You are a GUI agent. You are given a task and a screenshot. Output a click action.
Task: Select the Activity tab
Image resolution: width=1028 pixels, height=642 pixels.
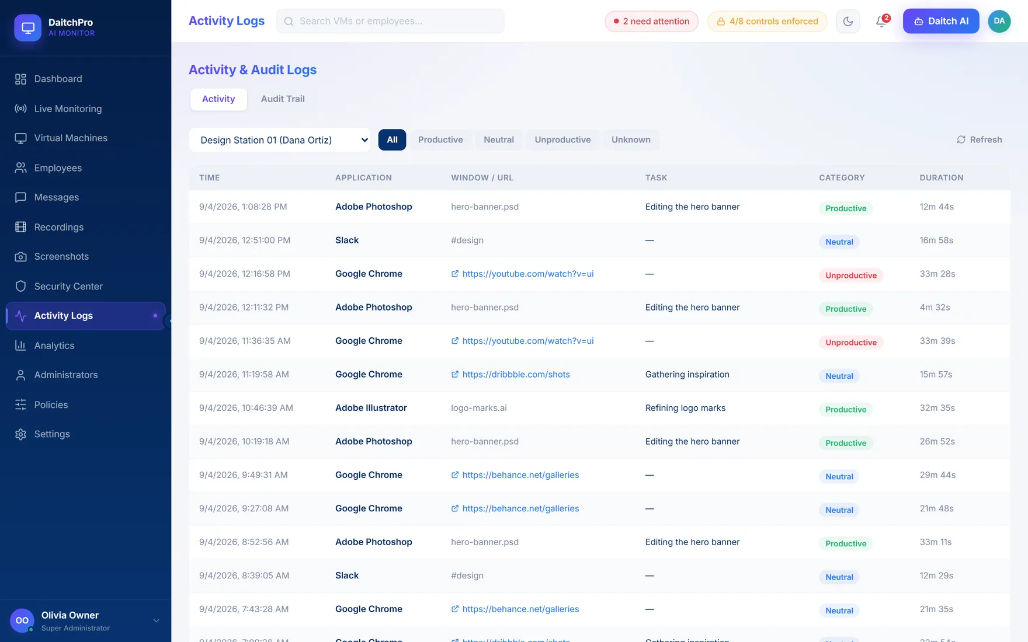point(218,99)
